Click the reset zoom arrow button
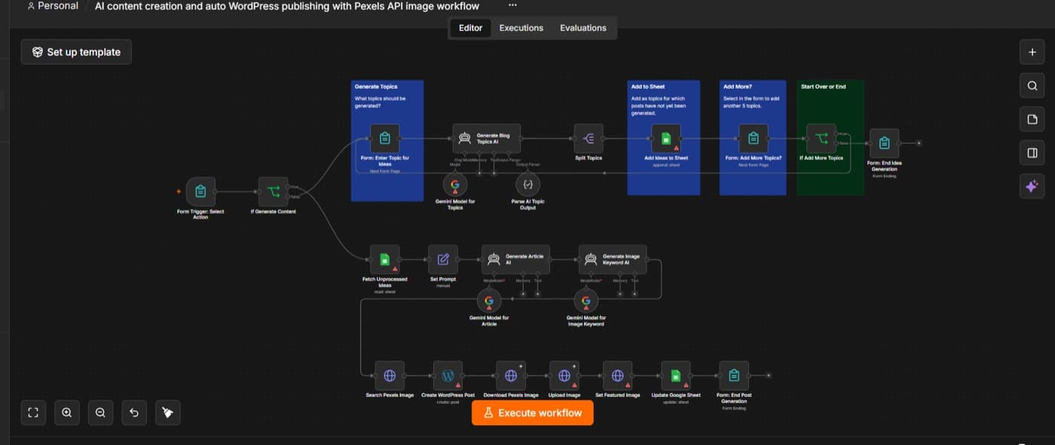Image resolution: width=1055 pixels, height=445 pixels. [134, 413]
